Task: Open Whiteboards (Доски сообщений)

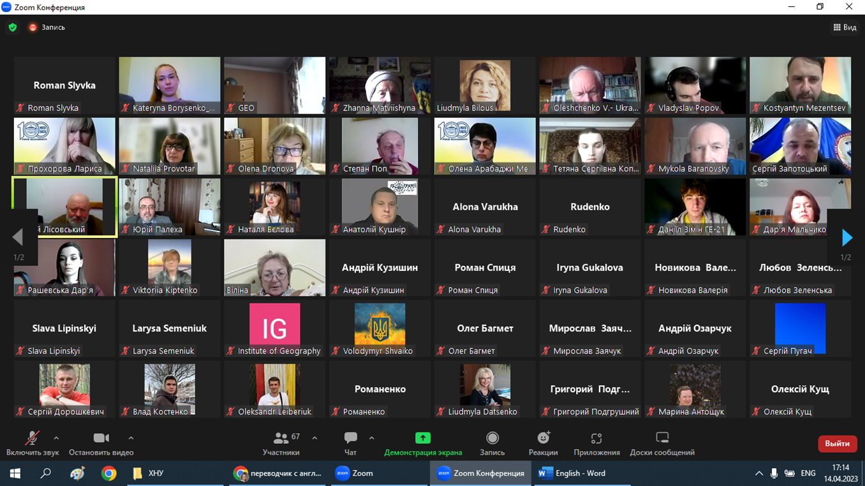Action: pos(662,438)
